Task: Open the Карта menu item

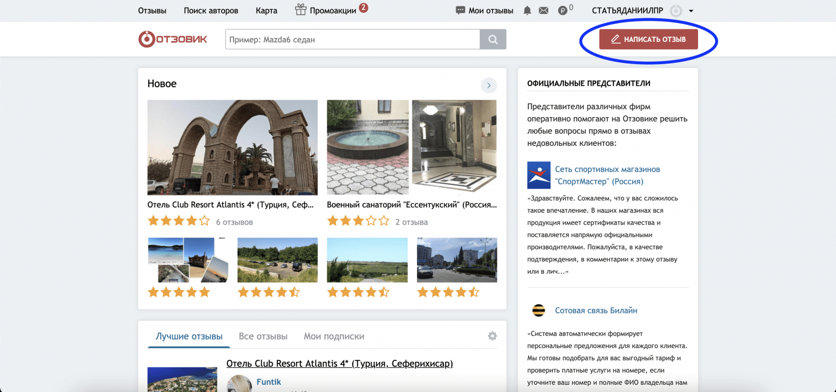Action: point(266,10)
